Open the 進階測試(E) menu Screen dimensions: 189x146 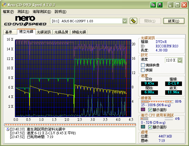[42, 12]
